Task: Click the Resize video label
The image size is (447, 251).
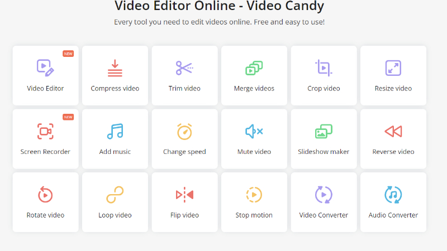Action: pyautogui.click(x=393, y=89)
